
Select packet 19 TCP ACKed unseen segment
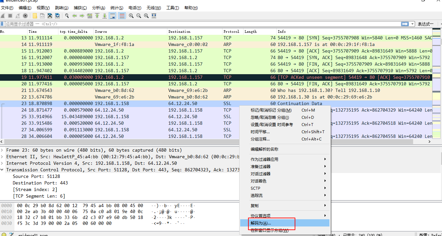click(216, 77)
